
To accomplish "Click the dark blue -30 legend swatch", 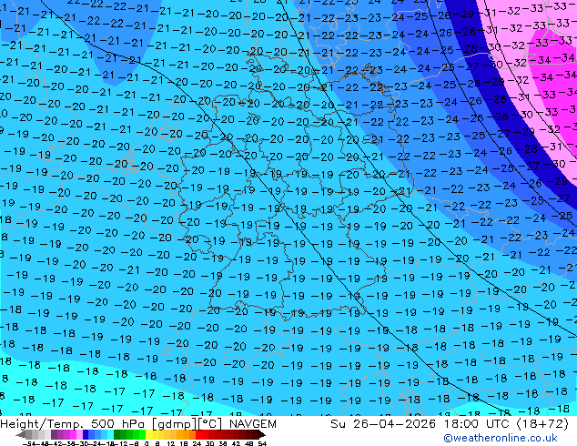I will click(86, 434).
